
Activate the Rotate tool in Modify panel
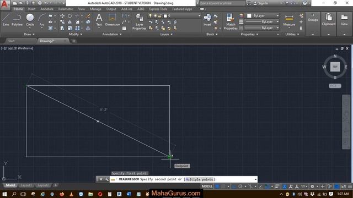click(70, 16)
